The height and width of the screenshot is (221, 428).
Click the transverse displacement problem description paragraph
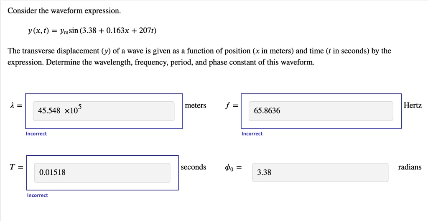199,57
